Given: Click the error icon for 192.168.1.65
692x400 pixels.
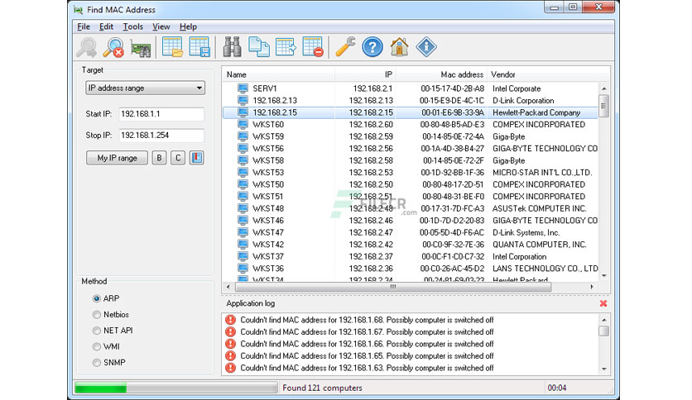Looking at the screenshot, I should (230, 355).
